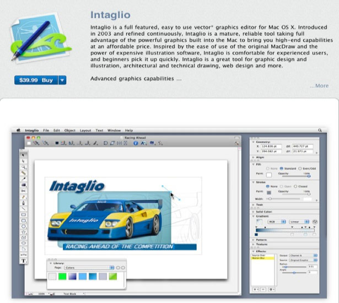
Task: Open the Library Page Colors dropdown
Action: [x=89, y=268]
